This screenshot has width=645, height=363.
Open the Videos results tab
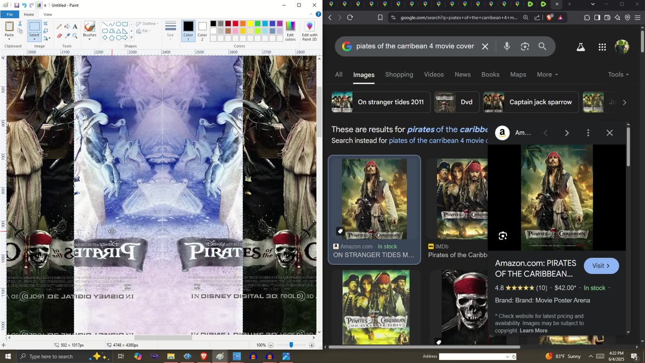coord(434,75)
